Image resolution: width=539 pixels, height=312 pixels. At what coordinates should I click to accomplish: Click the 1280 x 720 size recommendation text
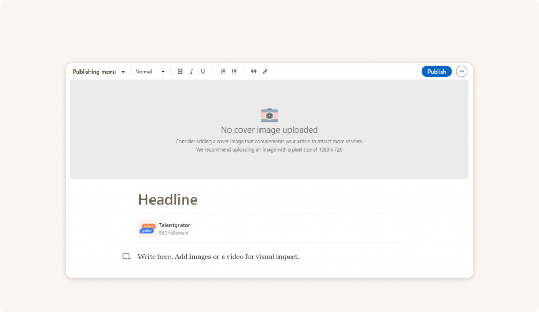269,150
